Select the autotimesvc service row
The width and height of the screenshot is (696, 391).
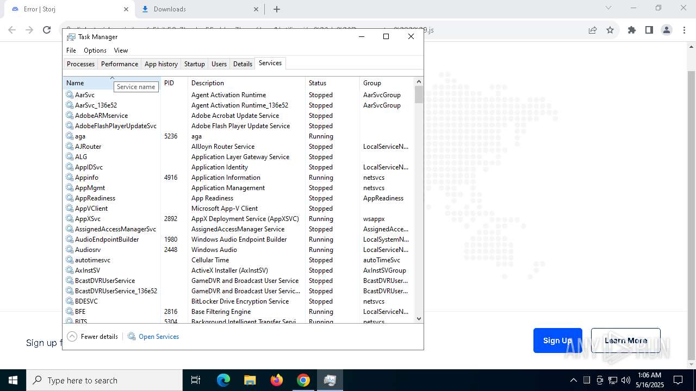coord(238,260)
